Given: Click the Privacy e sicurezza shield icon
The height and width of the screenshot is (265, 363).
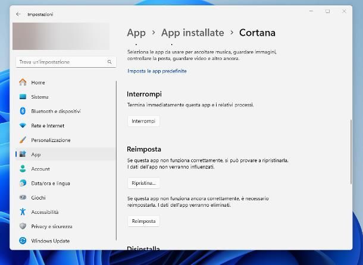Looking at the screenshot, I should (23, 226).
